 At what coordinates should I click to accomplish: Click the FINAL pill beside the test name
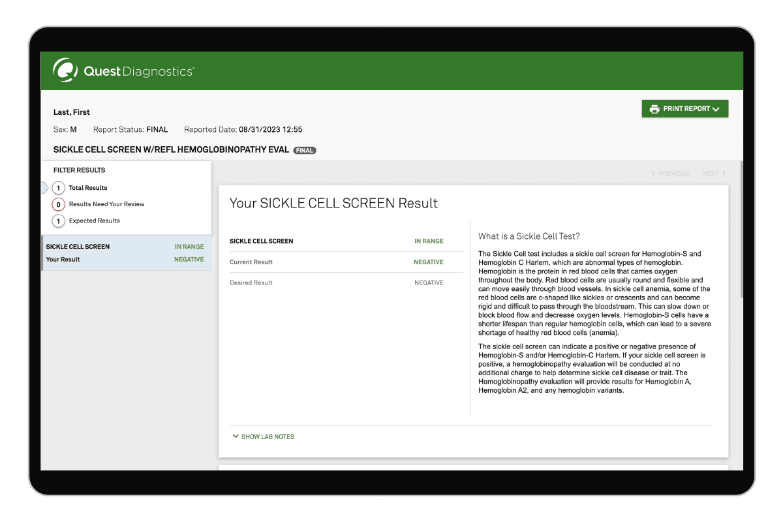click(x=304, y=150)
